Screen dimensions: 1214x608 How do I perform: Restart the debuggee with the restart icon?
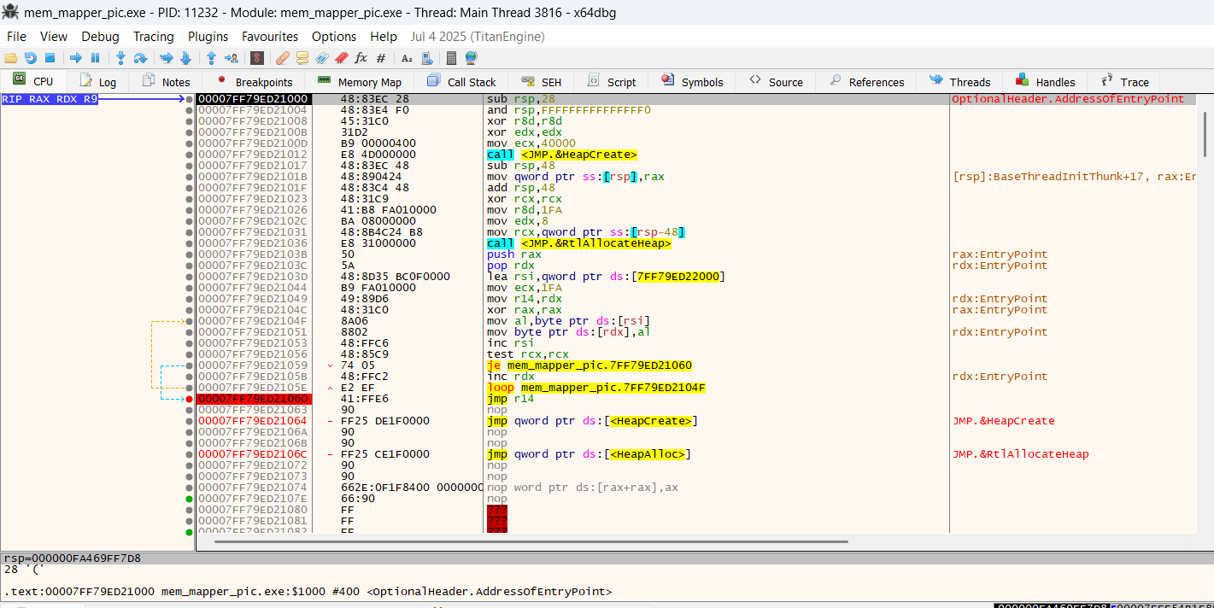tap(30, 58)
